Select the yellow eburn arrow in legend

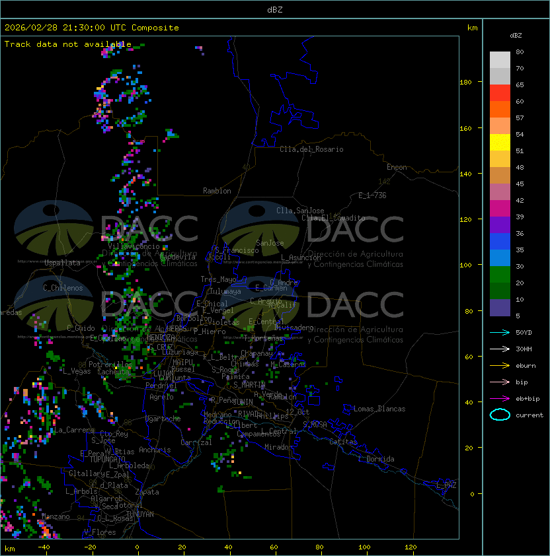point(500,365)
